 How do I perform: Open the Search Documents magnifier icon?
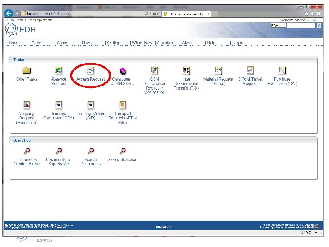coord(90,151)
